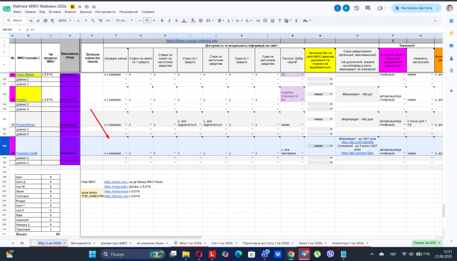Image resolution: width=457 pixels, height=261 pixels.
Task: Click the font size input field
Action: (147, 20)
